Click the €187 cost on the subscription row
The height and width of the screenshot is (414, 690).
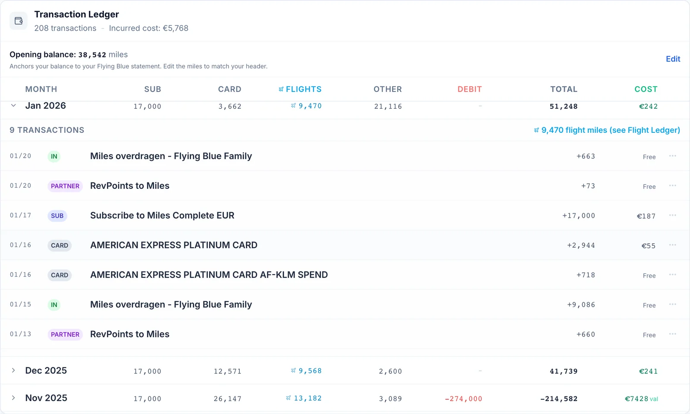pos(646,216)
